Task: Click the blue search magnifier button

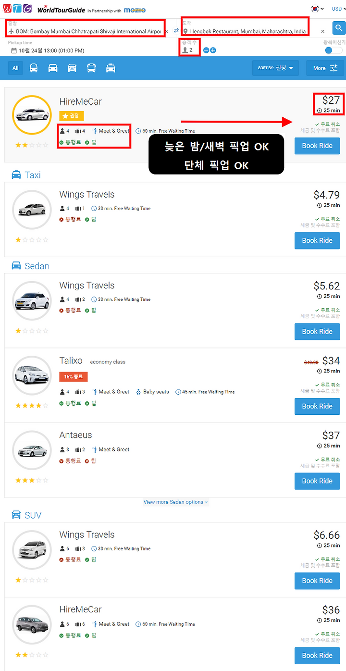Action: (339, 27)
